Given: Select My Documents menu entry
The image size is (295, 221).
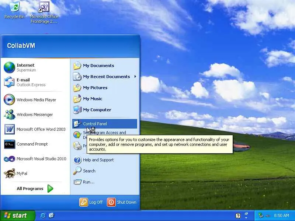Looking at the screenshot, I should coord(105,66).
